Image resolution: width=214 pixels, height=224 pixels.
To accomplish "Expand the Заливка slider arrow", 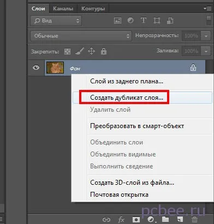I will 206,51.
